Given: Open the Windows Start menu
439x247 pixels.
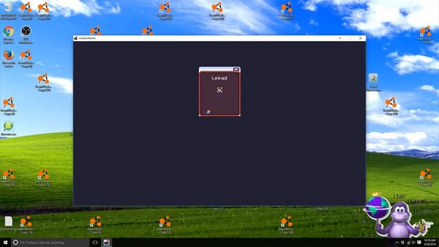Looking at the screenshot, I should coord(5,242).
